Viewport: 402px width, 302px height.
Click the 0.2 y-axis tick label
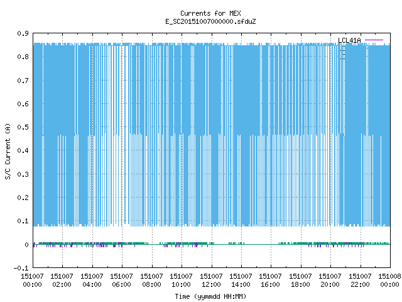(x=23, y=198)
